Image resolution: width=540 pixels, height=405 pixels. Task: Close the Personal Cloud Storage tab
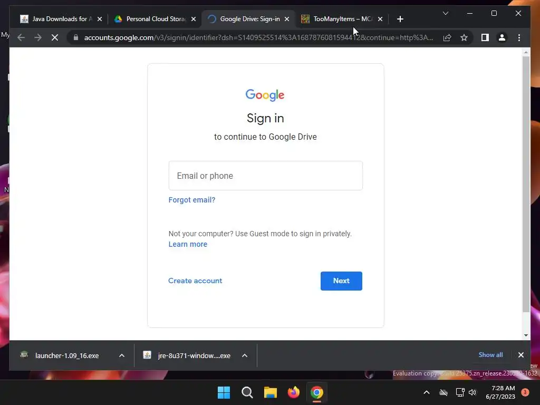pos(194,19)
